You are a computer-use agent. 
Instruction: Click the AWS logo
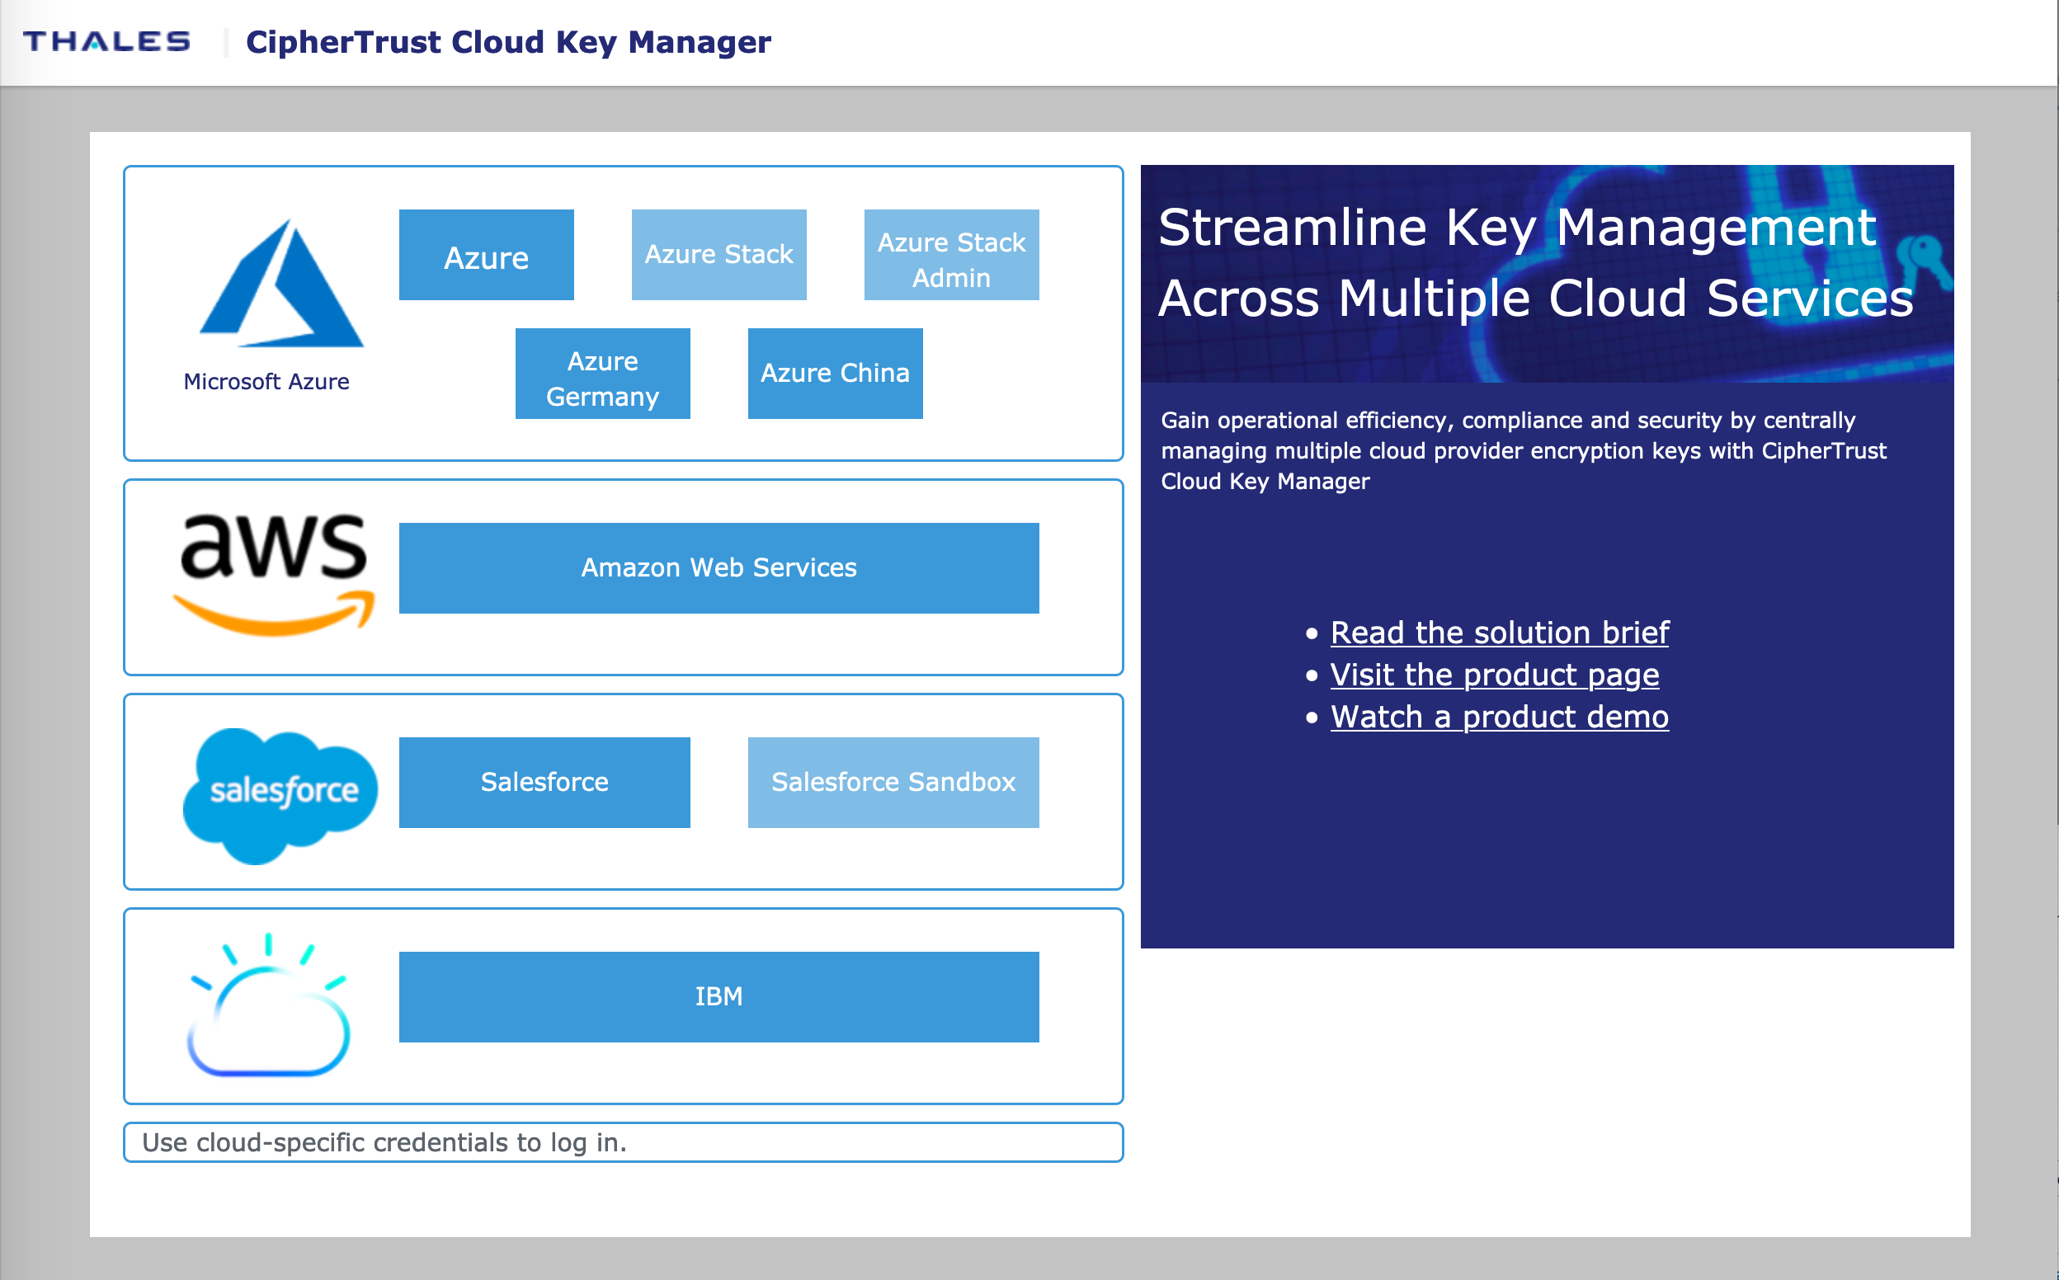274,574
